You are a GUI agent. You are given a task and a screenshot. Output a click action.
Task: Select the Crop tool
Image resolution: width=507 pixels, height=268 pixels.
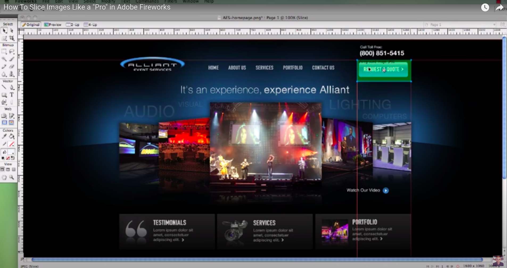coord(12,38)
